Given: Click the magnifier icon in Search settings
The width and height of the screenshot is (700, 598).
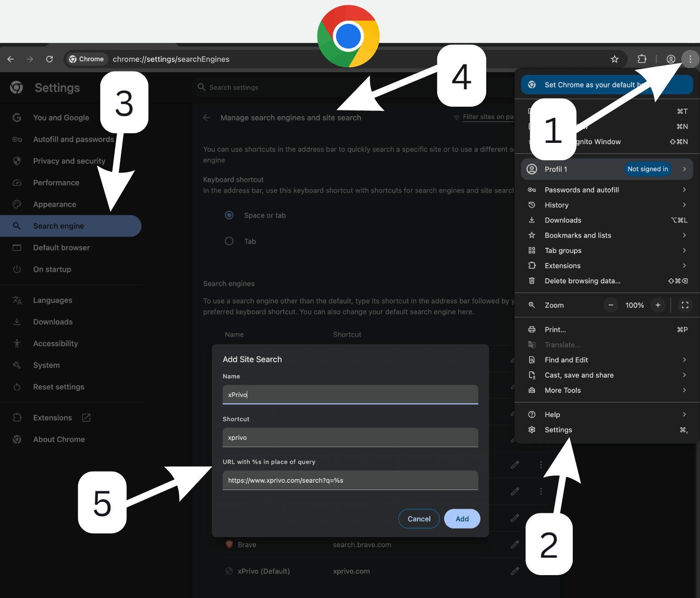Looking at the screenshot, I should 201,87.
